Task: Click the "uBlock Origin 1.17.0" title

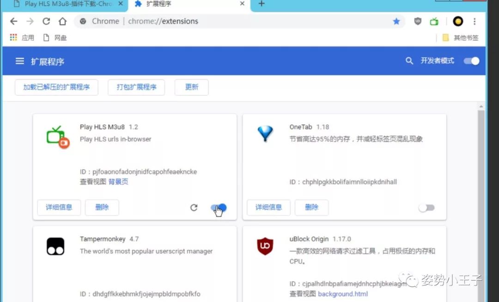Action: click(320, 239)
